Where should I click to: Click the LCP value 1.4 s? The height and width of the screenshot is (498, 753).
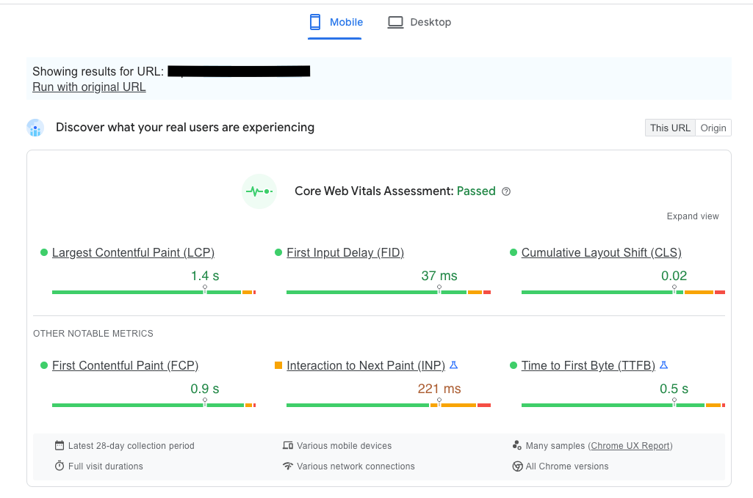tap(205, 276)
